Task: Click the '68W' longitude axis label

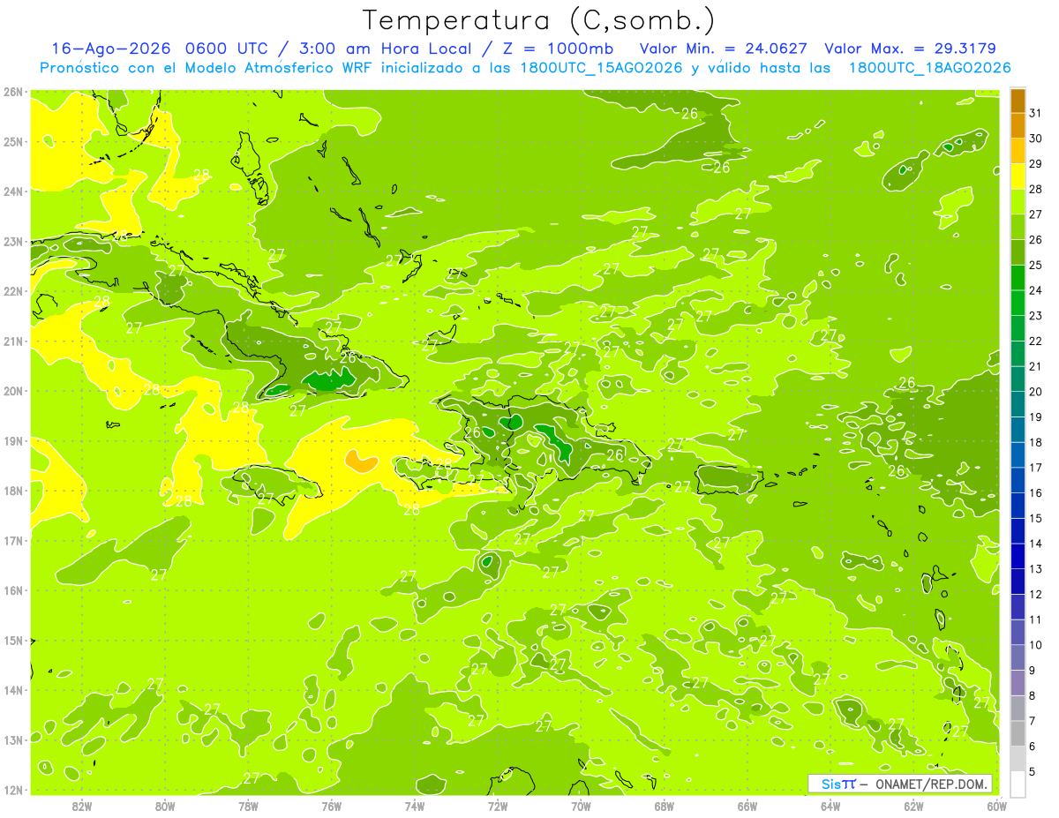Action: pyautogui.click(x=664, y=806)
